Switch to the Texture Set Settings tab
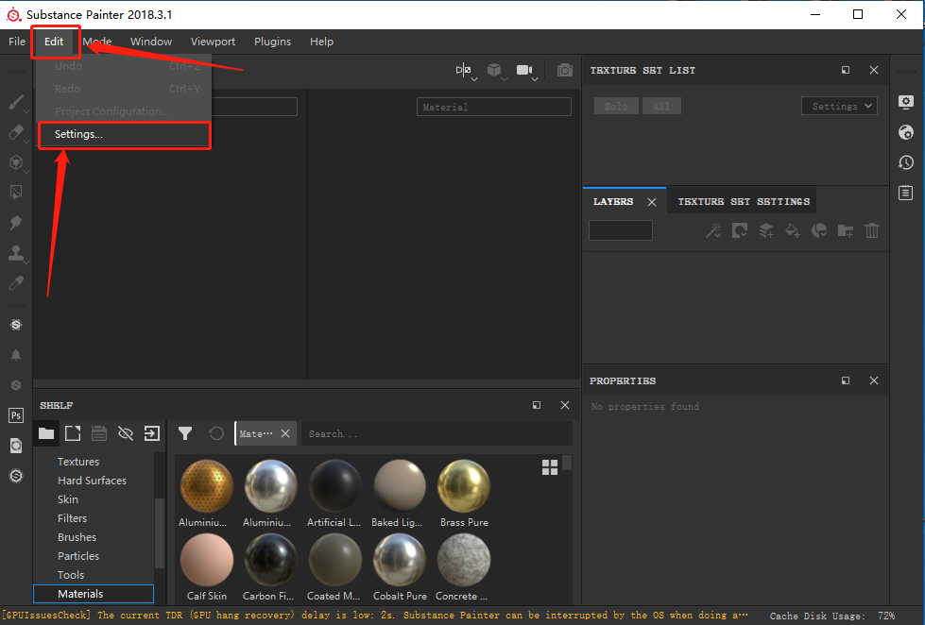 pyautogui.click(x=744, y=202)
